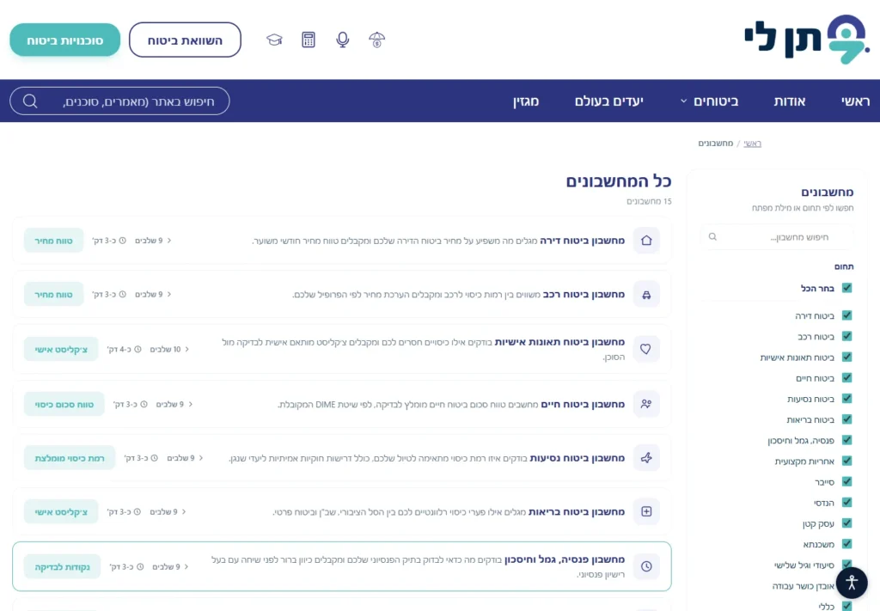Click the השוואת ביטוח button
The width and height of the screenshot is (880, 611).
pyautogui.click(x=186, y=40)
